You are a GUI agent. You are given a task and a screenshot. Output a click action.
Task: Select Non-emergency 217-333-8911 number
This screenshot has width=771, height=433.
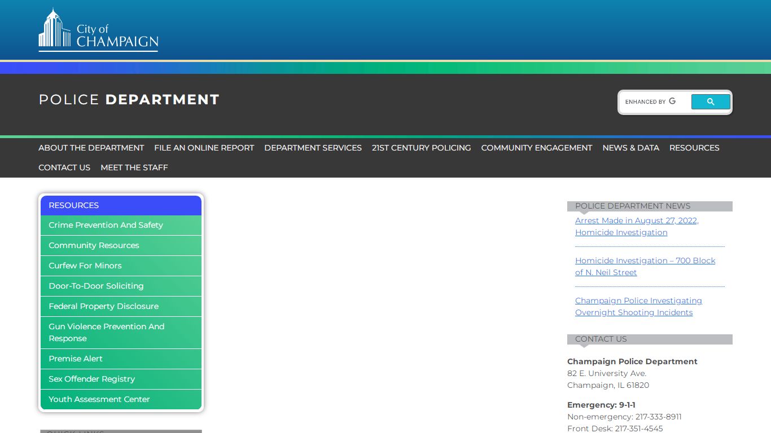pos(624,417)
